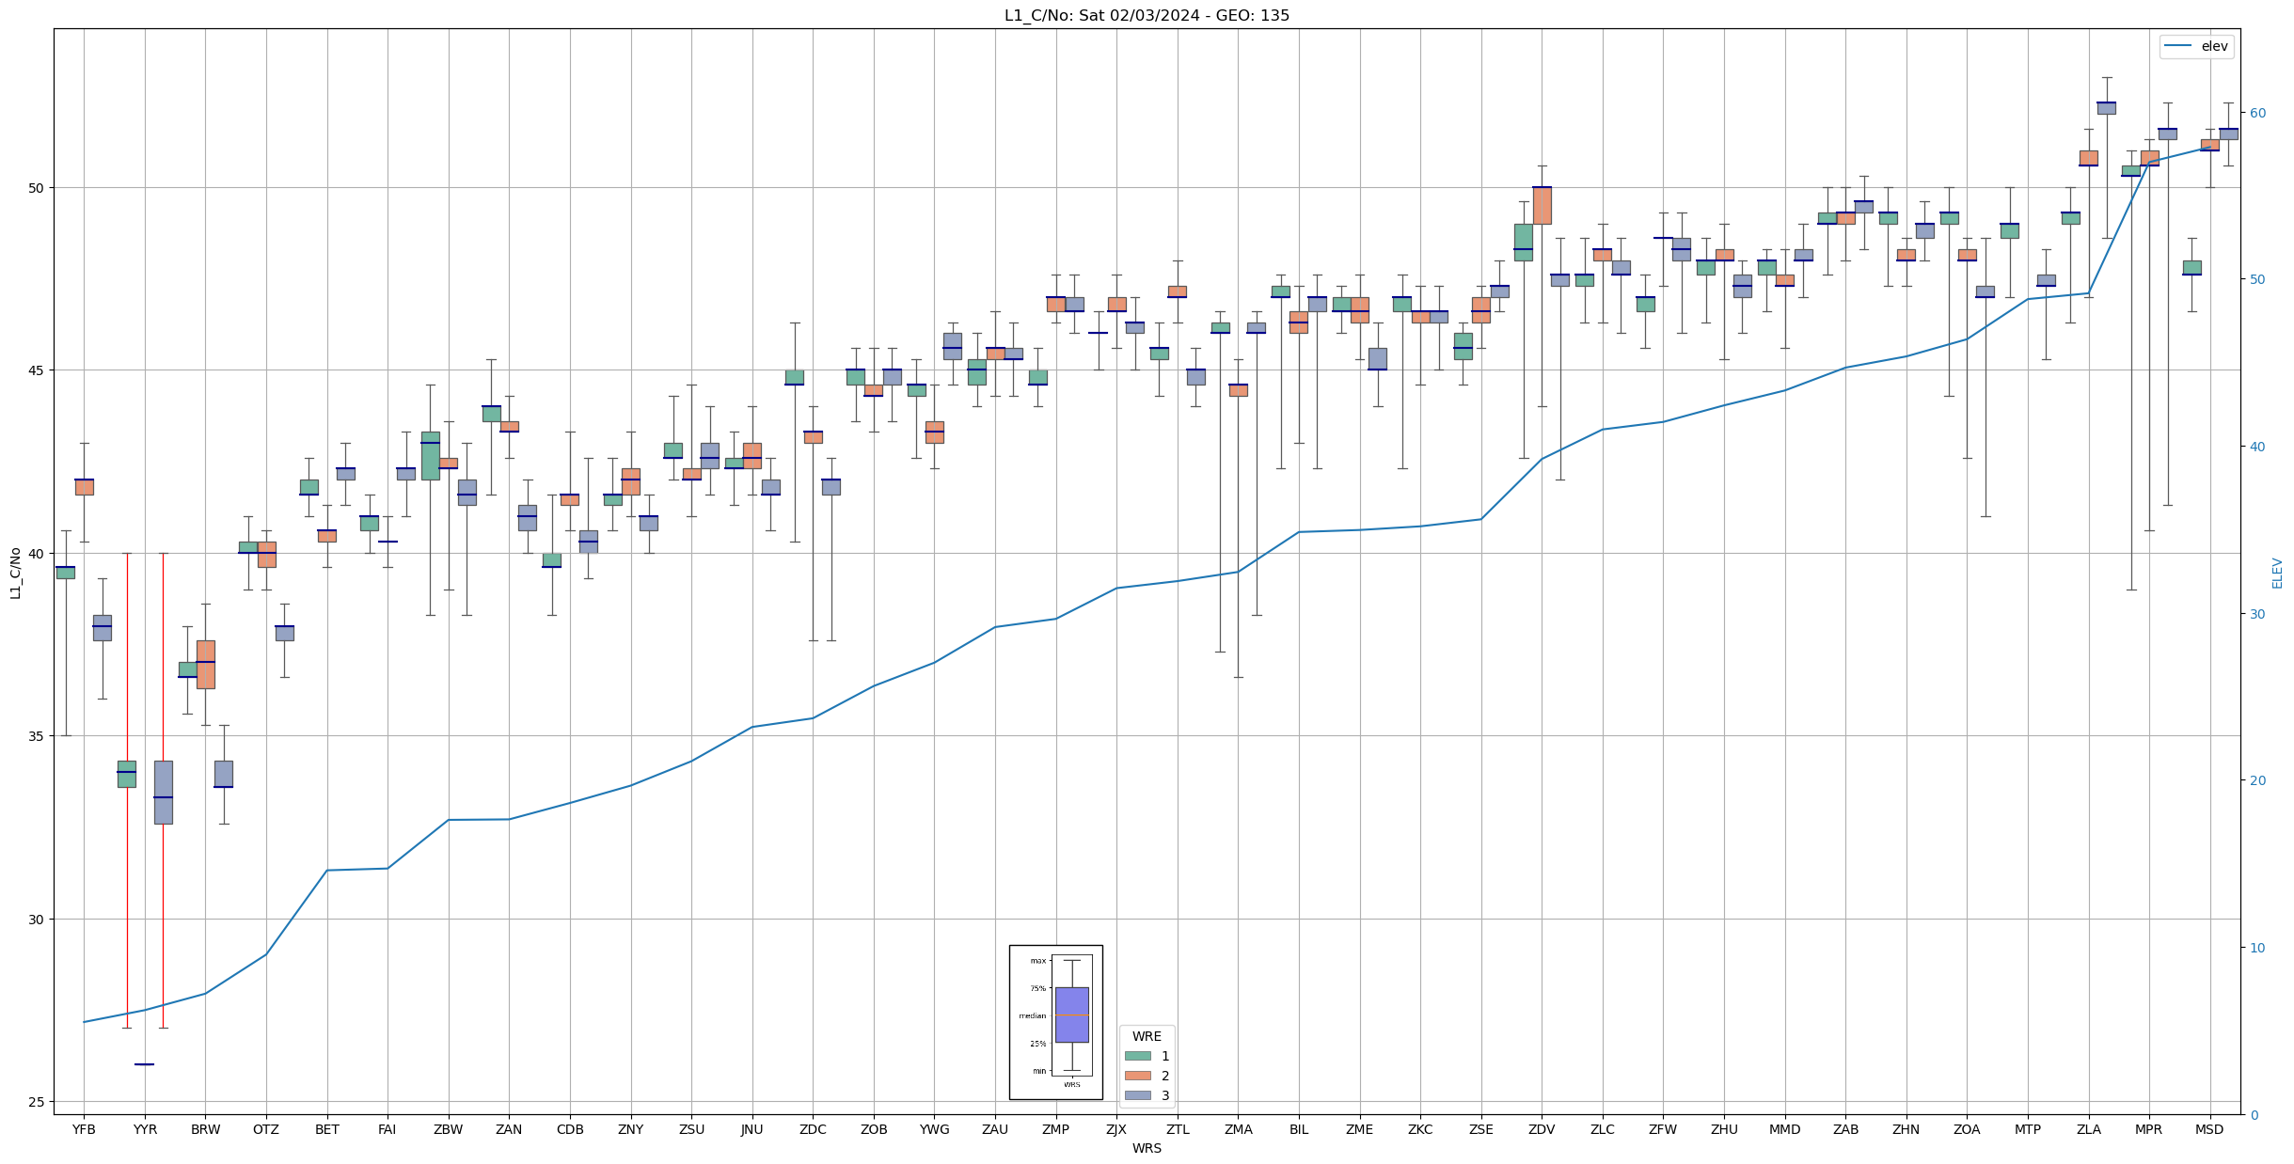Click the YYR station tick label

pyautogui.click(x=145, y=1130)
